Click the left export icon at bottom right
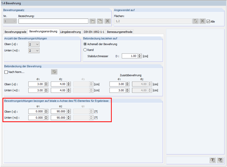The height and width of the screenshot is (167, 227). [213, 160]
